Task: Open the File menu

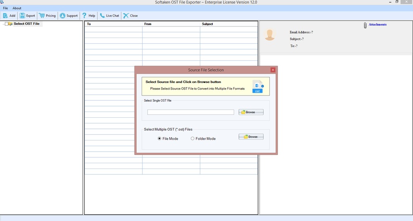Action: (x=5, y=8)
